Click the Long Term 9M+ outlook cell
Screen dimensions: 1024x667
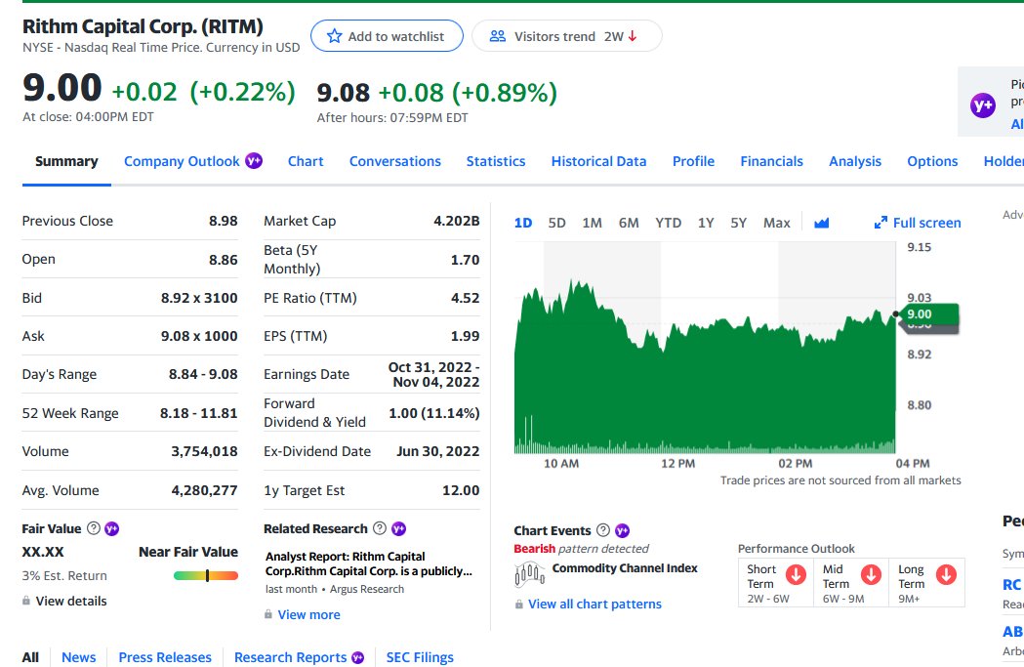[926, 583]
